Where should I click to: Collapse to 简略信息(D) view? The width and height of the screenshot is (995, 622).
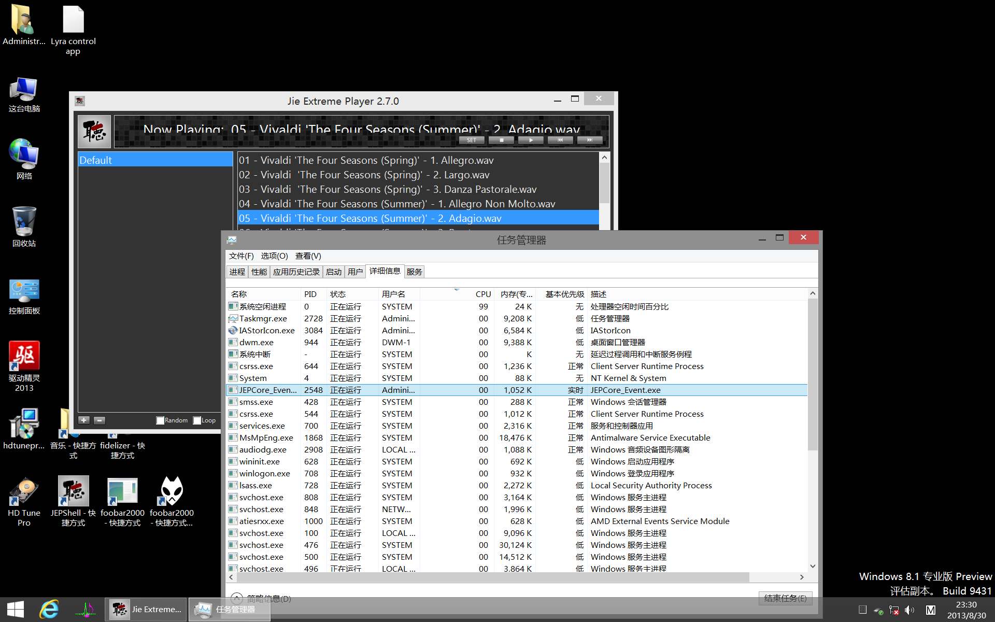click(x=261, y=599)
